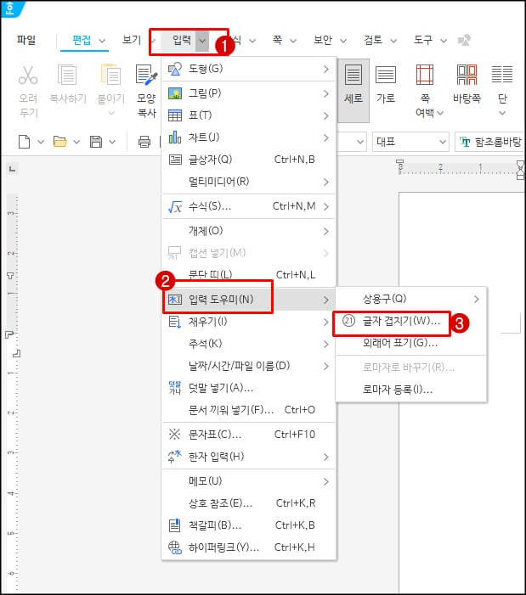526x595 pixels.
Task: Open the 대표 language dropdown
Action: pyautogui.click(x=410, y=142)
